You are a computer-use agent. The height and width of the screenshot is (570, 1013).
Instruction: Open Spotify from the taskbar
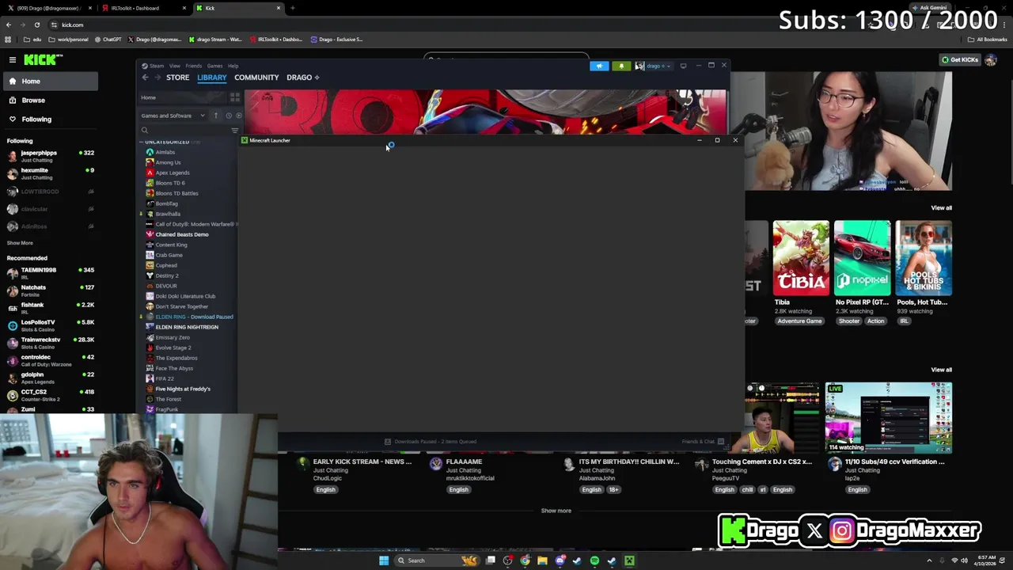click(594, 560)
